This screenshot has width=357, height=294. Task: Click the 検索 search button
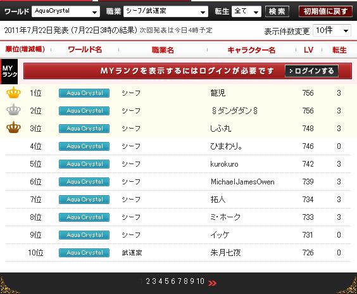(x=277, y=11)
